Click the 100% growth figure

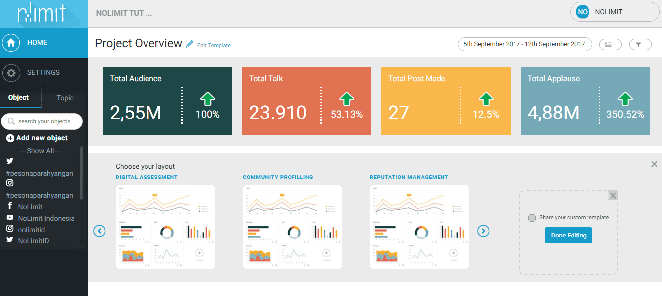point(207,115)
